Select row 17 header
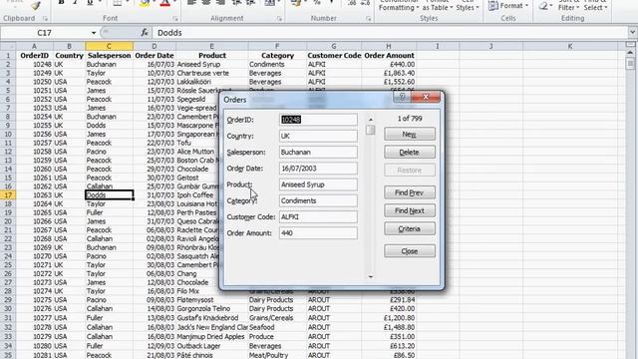 pos(8,195)
